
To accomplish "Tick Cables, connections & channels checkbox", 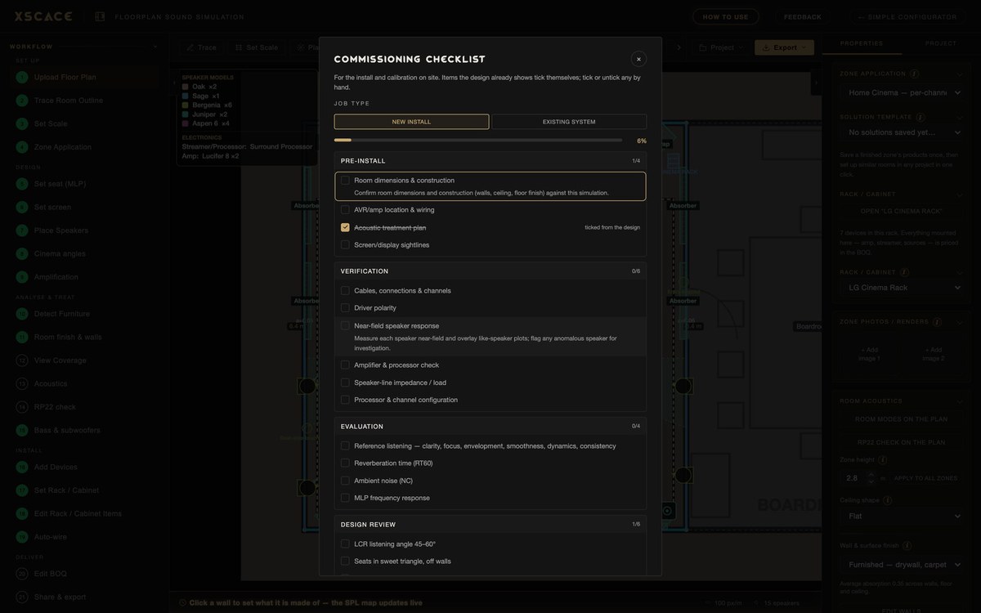I will pyautogui.click(x=345, y=291).
